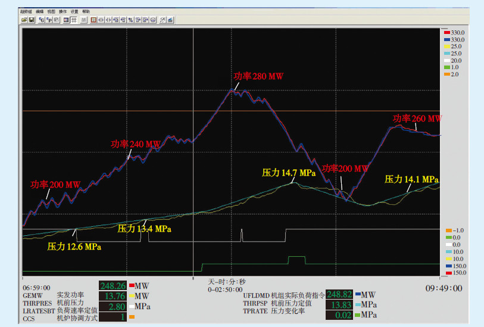This screenshot has width=484, height=327.
Task: Open the 视图 menu
Action: tap(51, 11)
